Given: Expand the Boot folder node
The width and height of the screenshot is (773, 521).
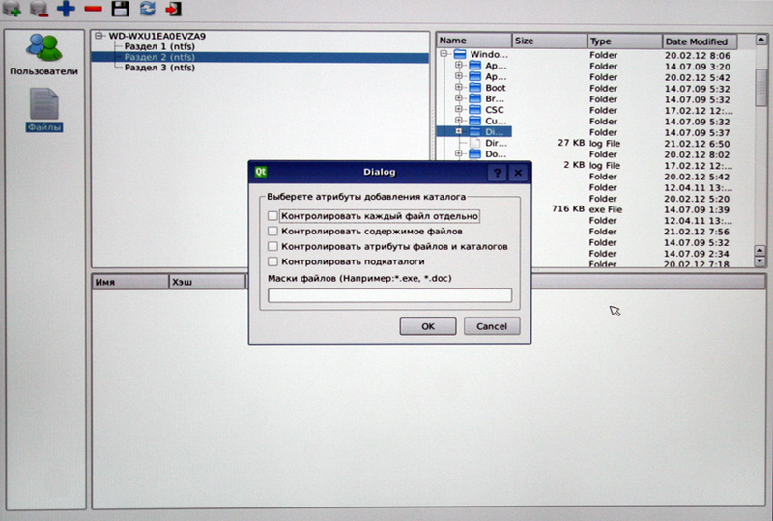Looking at the screenshot, I should click(x=458, y=87).
